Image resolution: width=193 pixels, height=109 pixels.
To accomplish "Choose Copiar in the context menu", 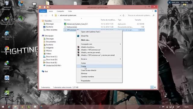I will click(99, 66).
